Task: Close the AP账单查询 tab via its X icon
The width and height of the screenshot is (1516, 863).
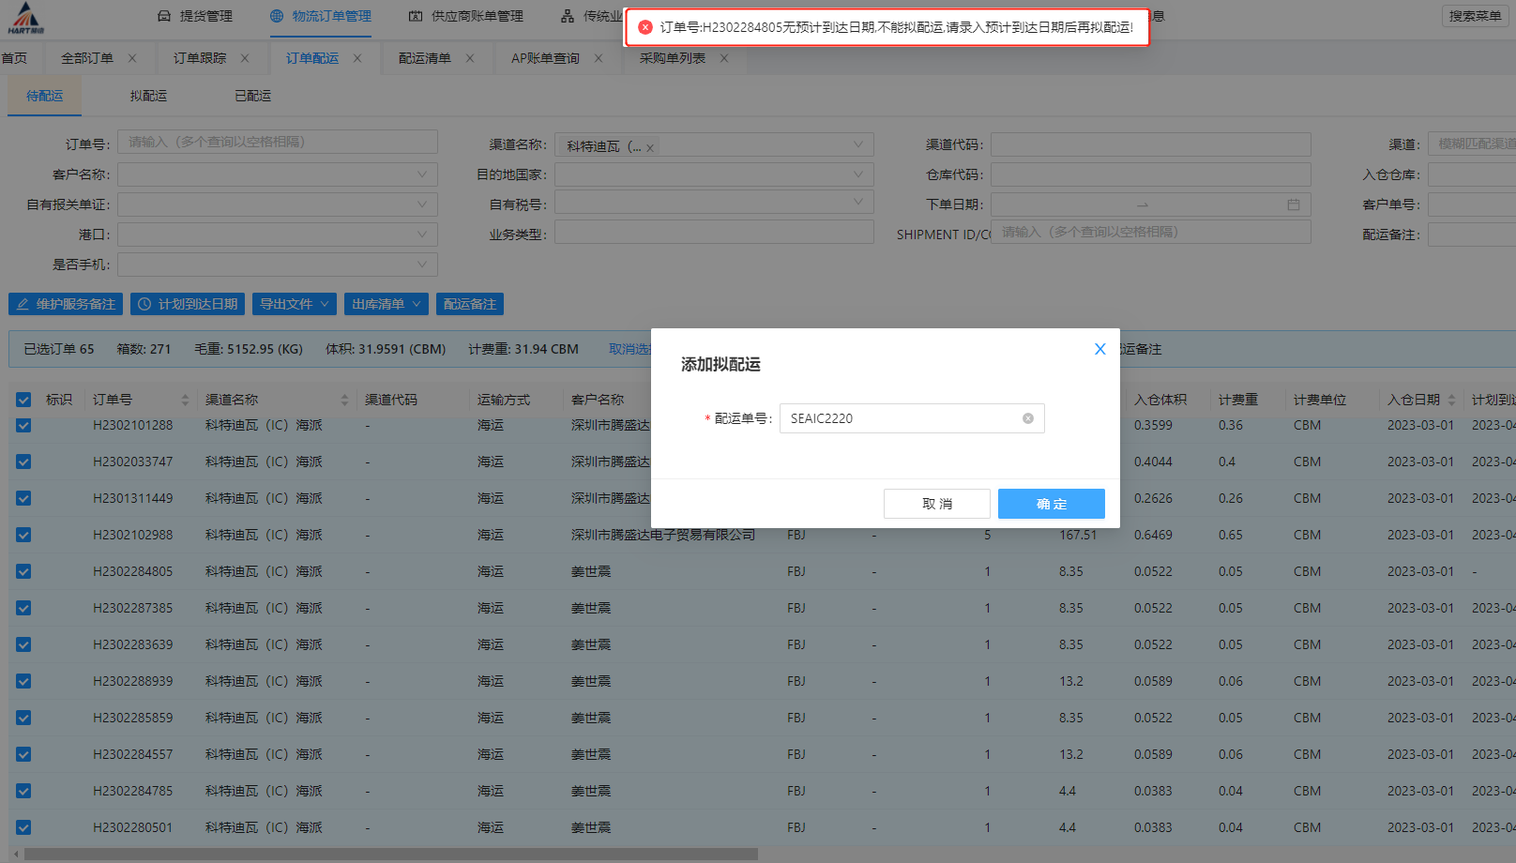Action: [599, 58]
